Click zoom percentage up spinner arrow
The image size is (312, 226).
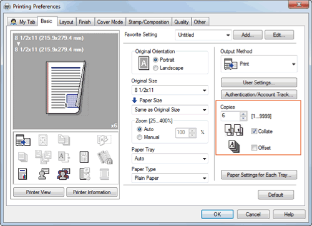point(192,130)
